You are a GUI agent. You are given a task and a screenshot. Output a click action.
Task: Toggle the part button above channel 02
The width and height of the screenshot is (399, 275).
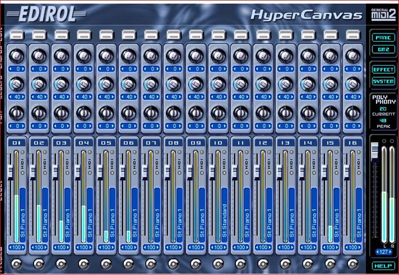[x=39, y=35]
